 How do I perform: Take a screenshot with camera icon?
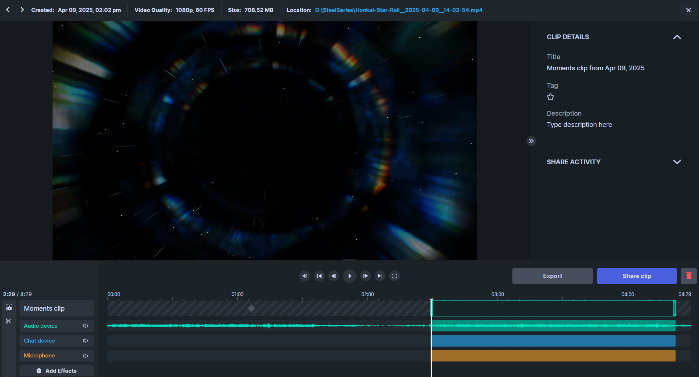9,307
